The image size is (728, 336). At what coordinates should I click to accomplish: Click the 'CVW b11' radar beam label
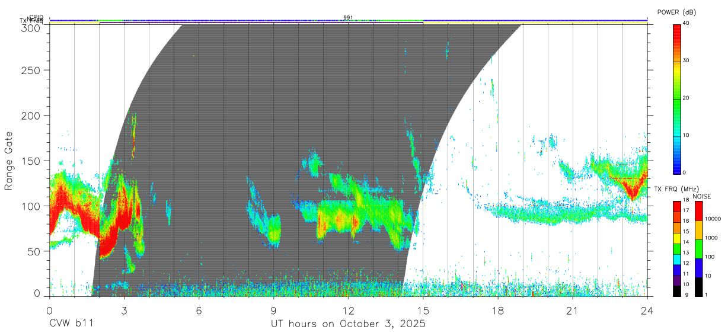pyautogui.click(x=71, y=324)
